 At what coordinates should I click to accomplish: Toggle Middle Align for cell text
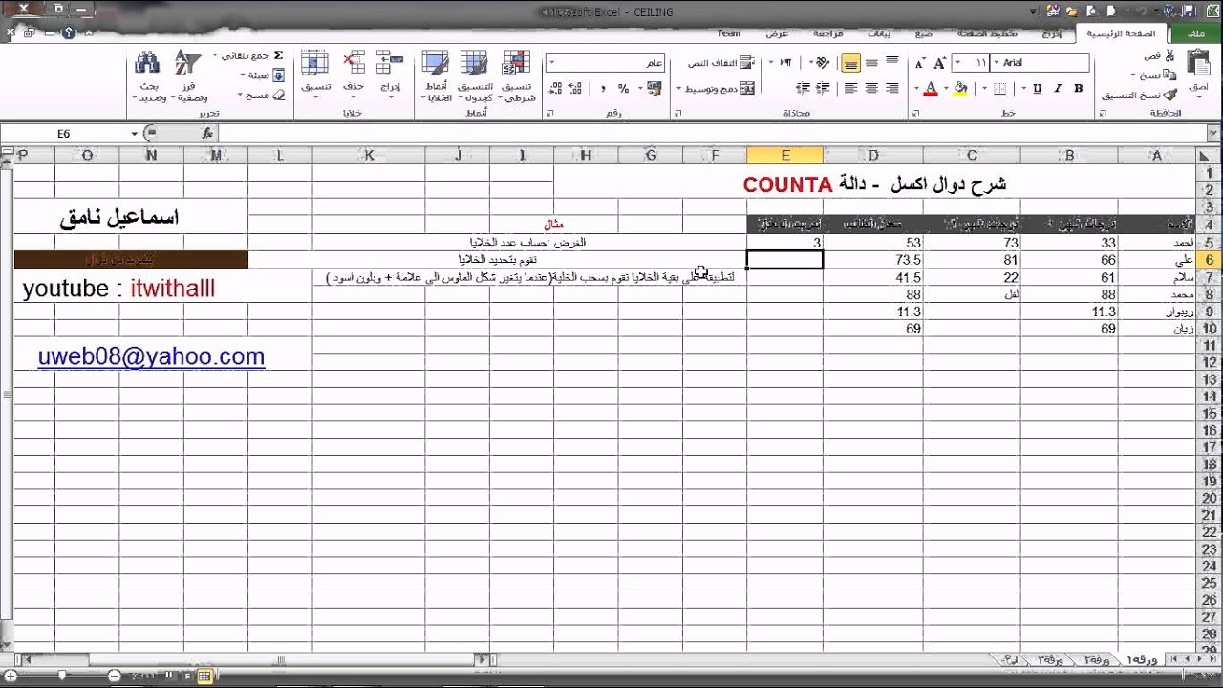tap(871, 62)
